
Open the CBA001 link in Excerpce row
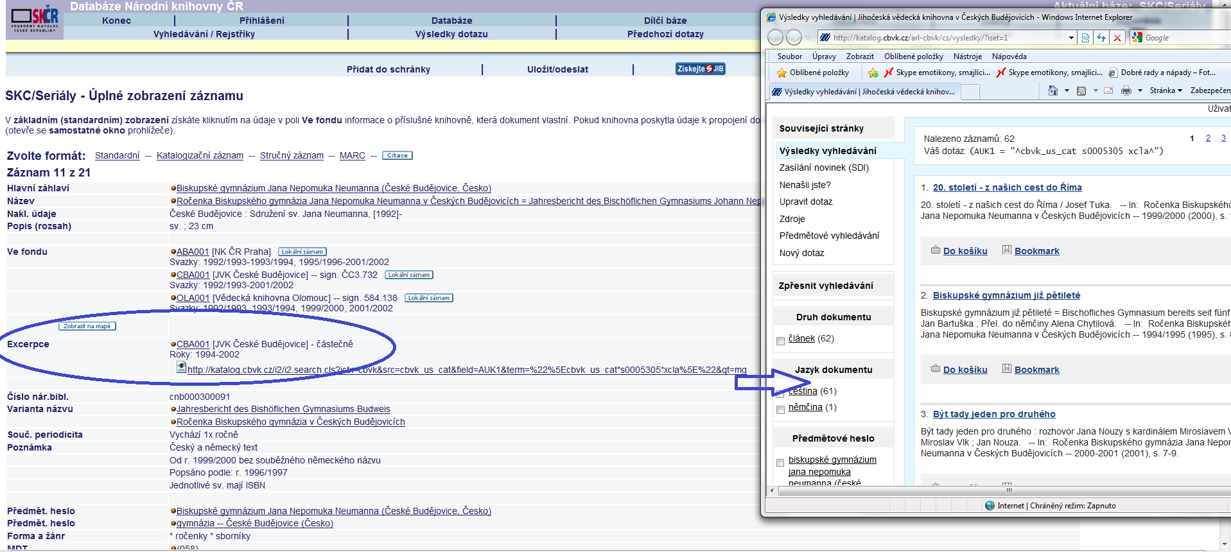[193, 344]
